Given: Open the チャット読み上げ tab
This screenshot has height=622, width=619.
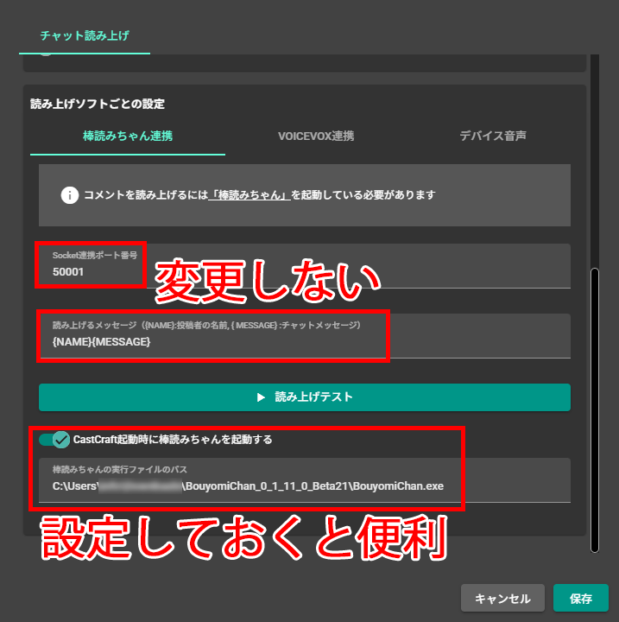Looking at the screenshot, I should point(85,35).
